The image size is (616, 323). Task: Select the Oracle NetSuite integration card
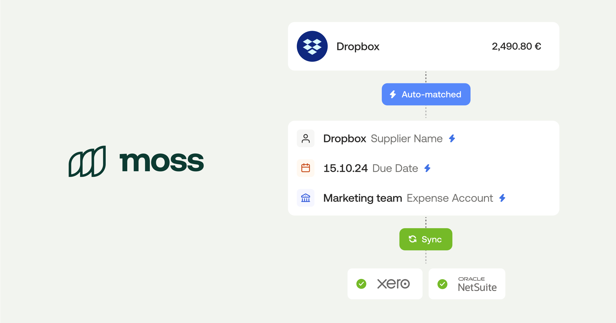(467, 284)
